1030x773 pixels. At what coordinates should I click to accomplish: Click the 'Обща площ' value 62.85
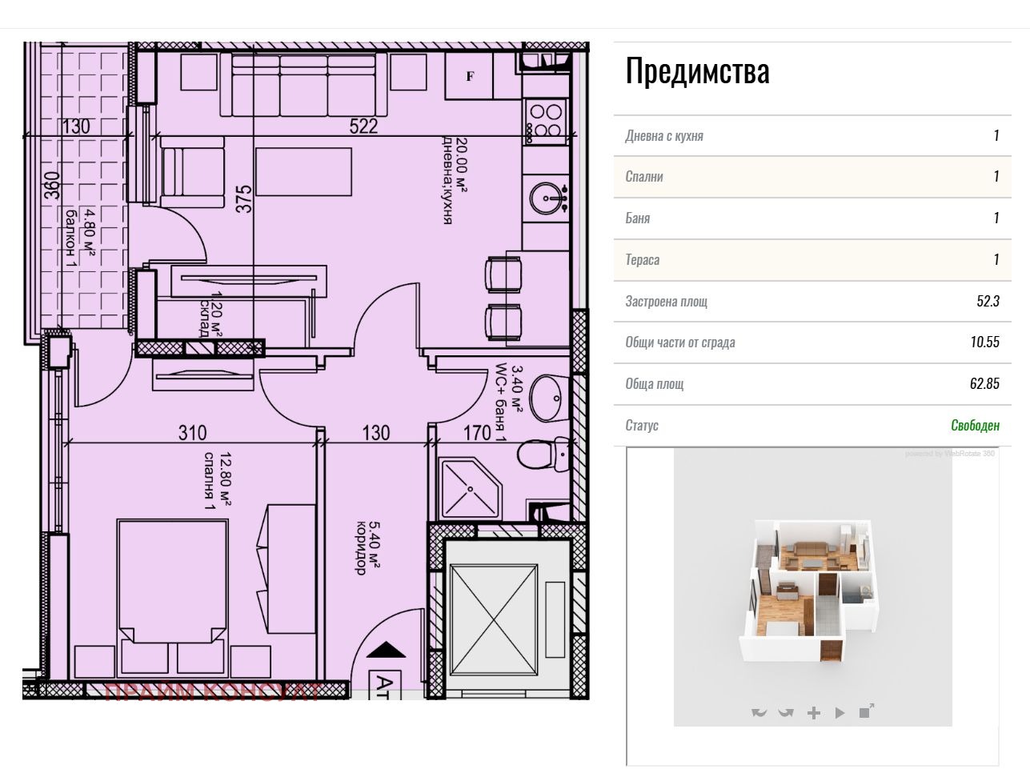984,383
